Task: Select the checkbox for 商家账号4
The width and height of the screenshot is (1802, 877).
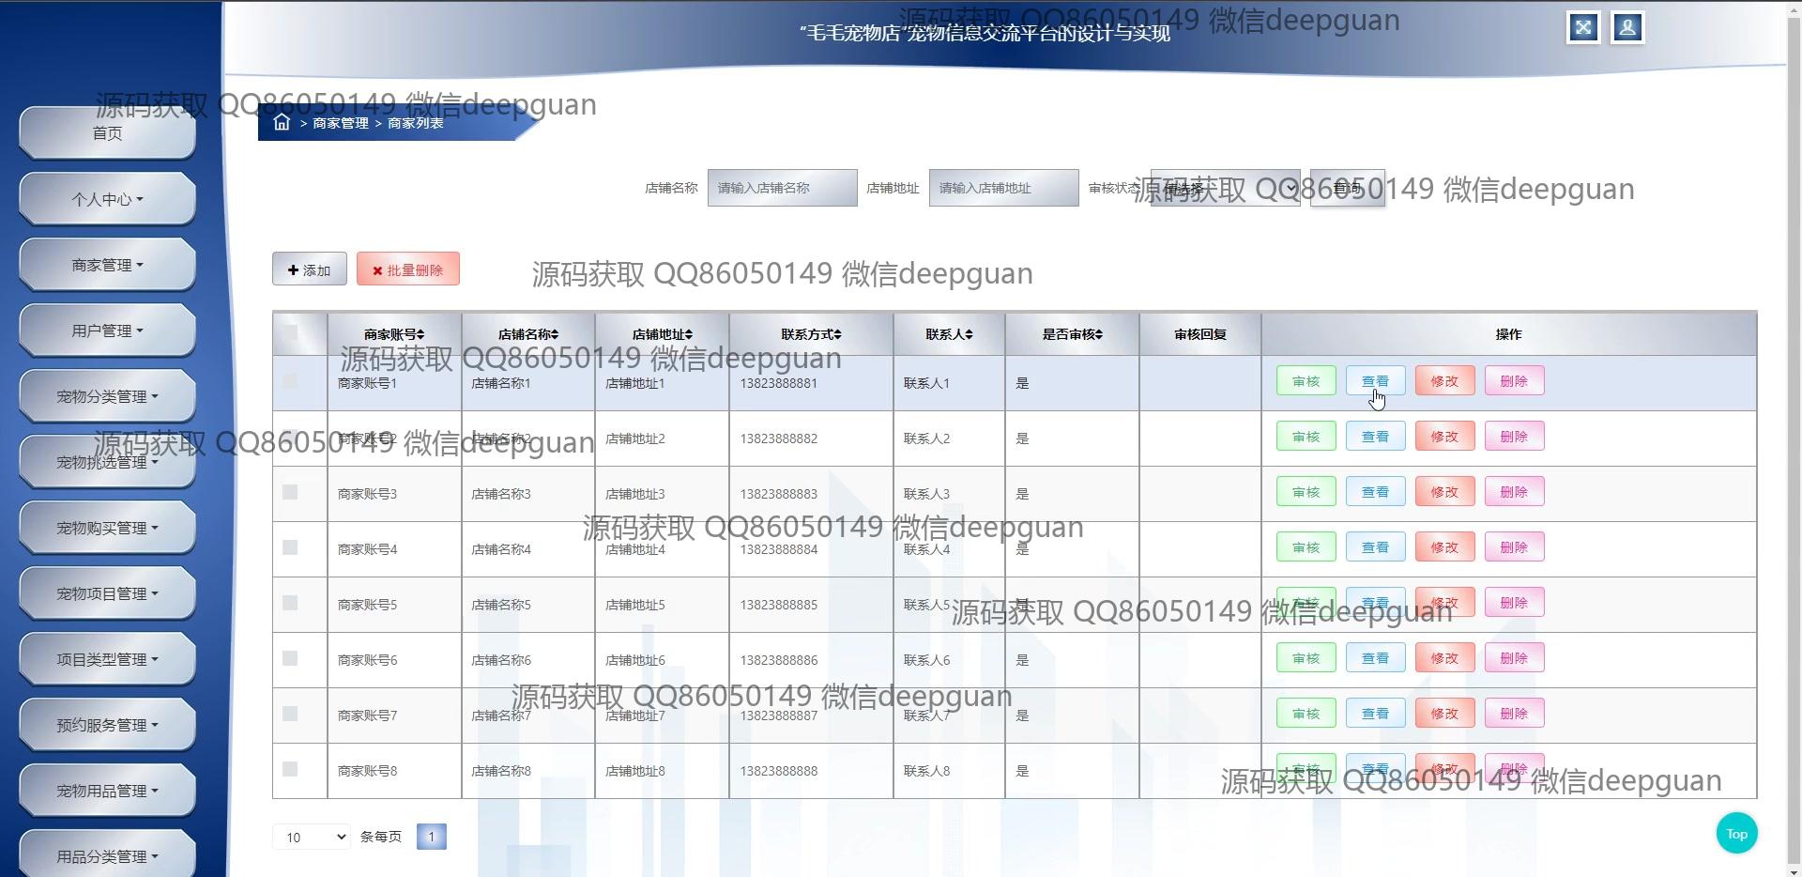Action: (290, 547)
